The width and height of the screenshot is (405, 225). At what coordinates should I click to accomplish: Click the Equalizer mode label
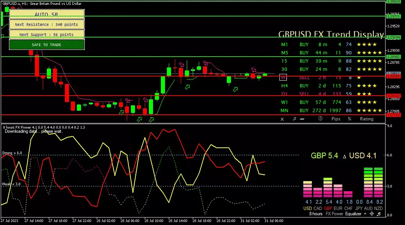353,214
